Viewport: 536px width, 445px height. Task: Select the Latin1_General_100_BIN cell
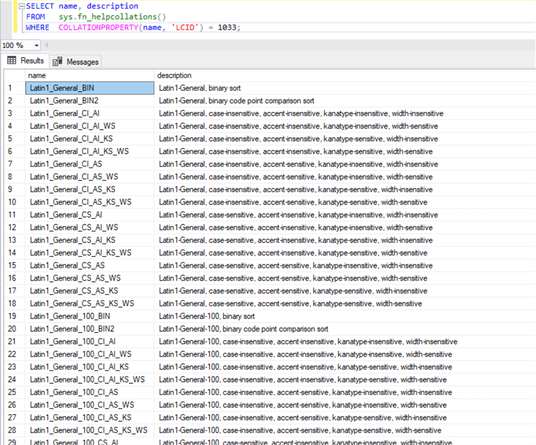tap(67, 316)
